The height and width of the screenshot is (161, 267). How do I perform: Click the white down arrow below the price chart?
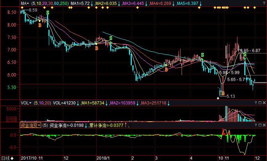[218, 98]
